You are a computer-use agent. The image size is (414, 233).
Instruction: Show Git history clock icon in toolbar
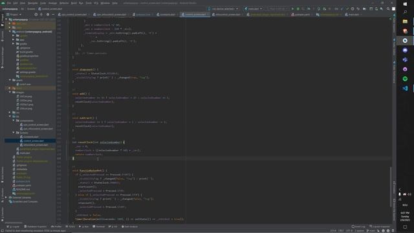[353, 8]
